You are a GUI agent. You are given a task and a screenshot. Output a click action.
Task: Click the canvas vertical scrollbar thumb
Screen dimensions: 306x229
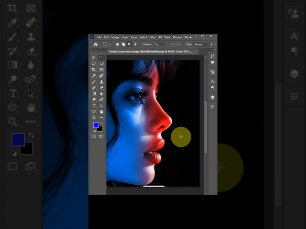[x=206, y=127]
